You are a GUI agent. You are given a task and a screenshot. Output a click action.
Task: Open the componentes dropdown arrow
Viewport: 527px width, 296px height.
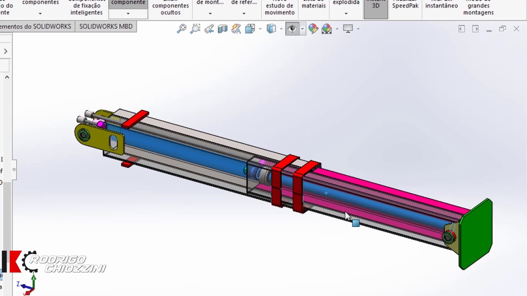click(40, 14)
